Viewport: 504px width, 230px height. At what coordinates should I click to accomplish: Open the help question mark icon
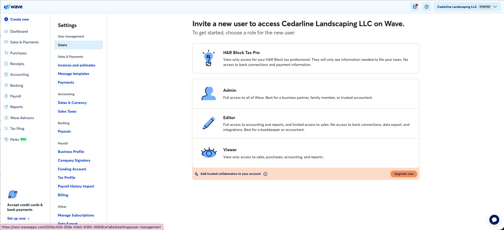tap(427, 7)
